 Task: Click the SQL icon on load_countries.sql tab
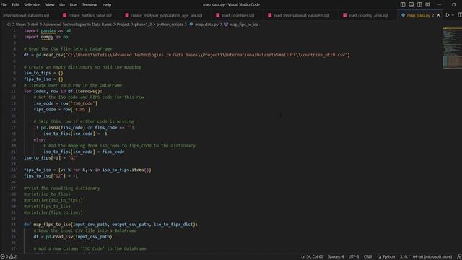point(218,15)
